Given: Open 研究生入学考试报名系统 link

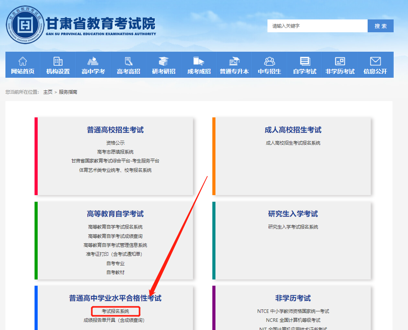Looking at the screenshot, I should tap(293, 227).
